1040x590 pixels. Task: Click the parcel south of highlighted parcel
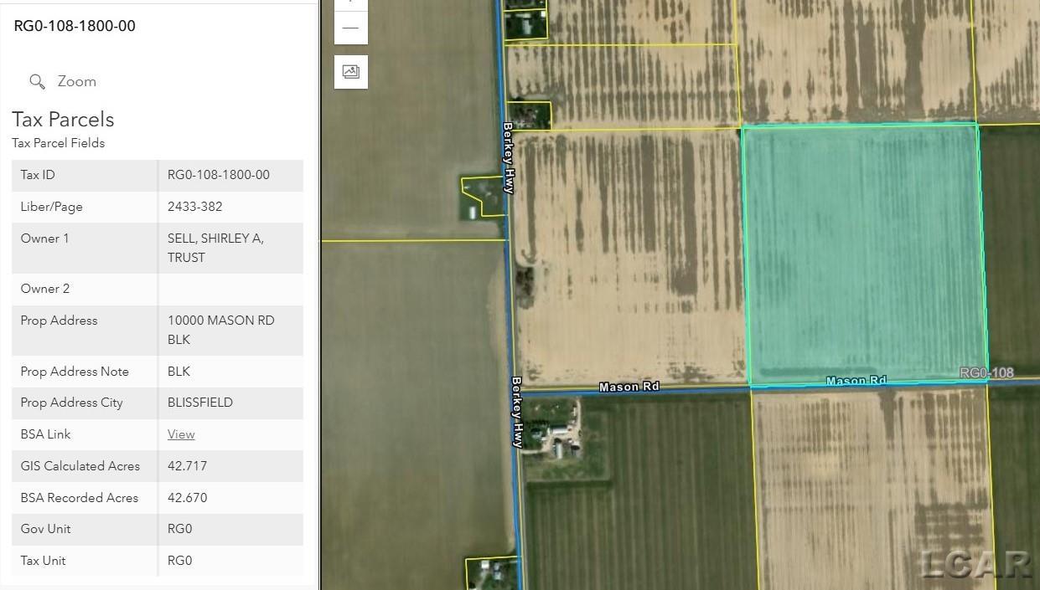point(872,485)
